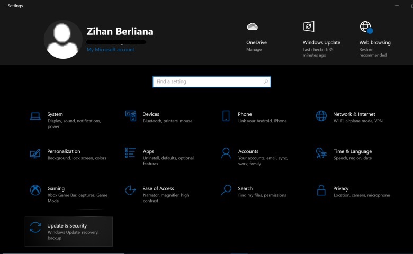
Task: Click 'Last checked: 35 minutes ago' text
Action: tap(318, 52)
